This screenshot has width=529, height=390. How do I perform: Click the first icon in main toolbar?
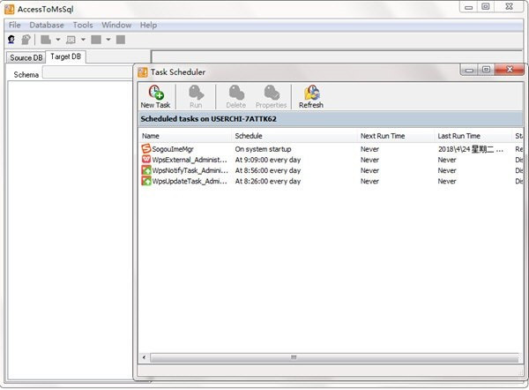pyautogui.click(x=12, y=40)
